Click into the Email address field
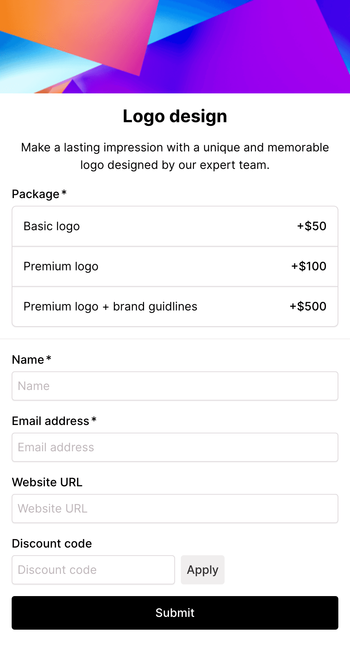Viewport: 350px width, 653px height. pos(175,447)
